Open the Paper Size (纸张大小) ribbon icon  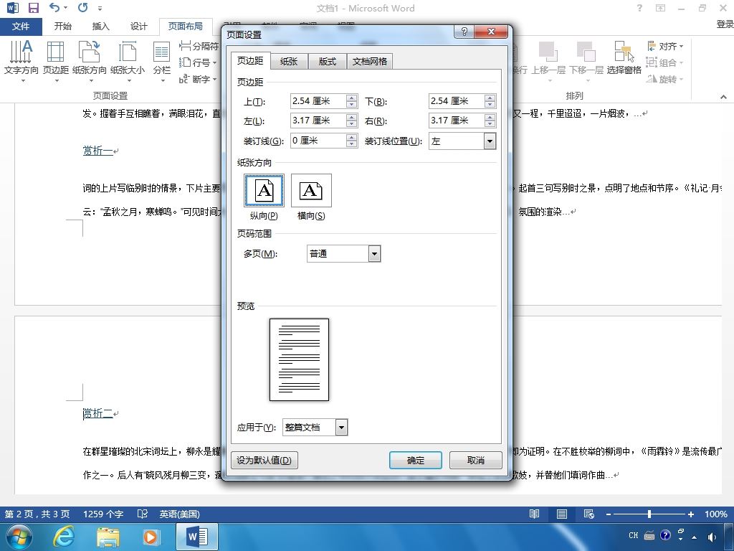click(128, 62)
